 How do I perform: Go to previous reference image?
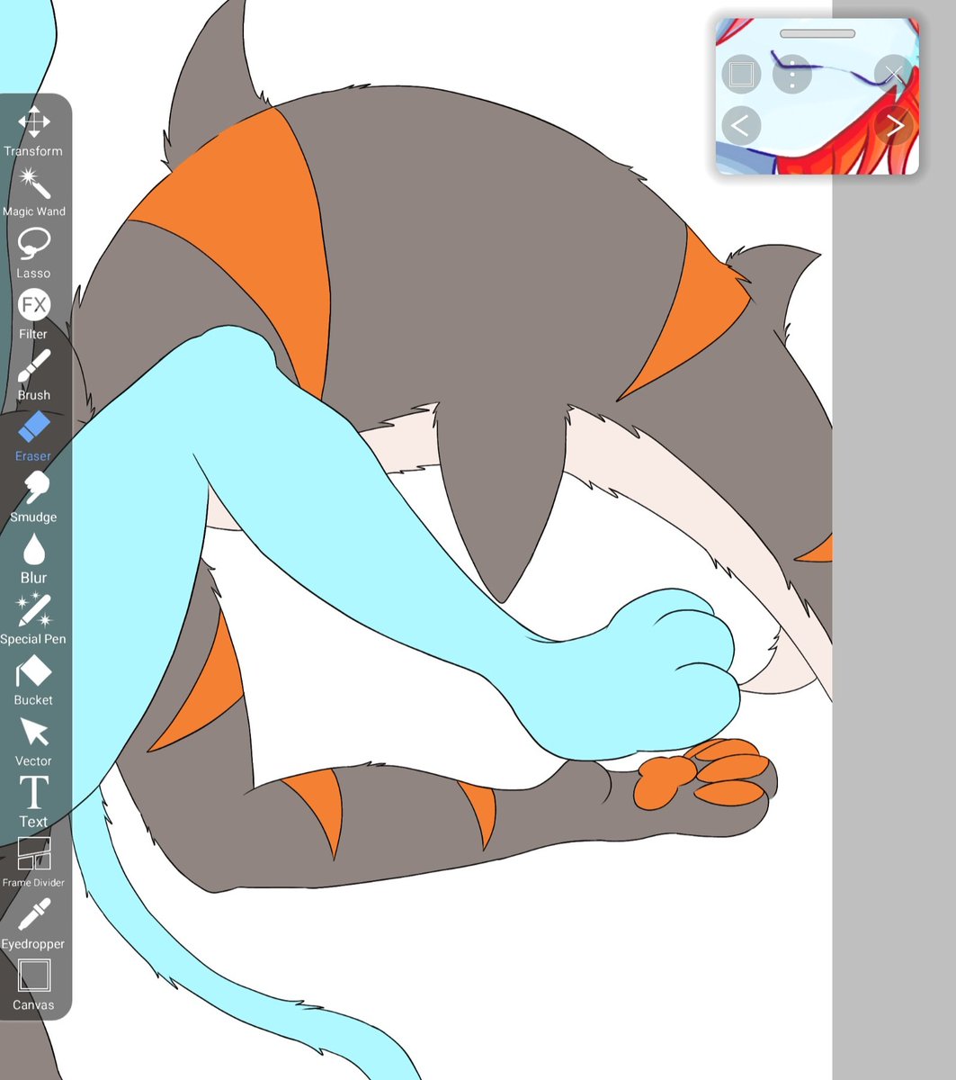740,126
